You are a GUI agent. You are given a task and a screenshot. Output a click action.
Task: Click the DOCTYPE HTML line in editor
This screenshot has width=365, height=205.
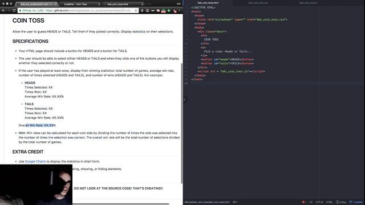pos(203,7)
